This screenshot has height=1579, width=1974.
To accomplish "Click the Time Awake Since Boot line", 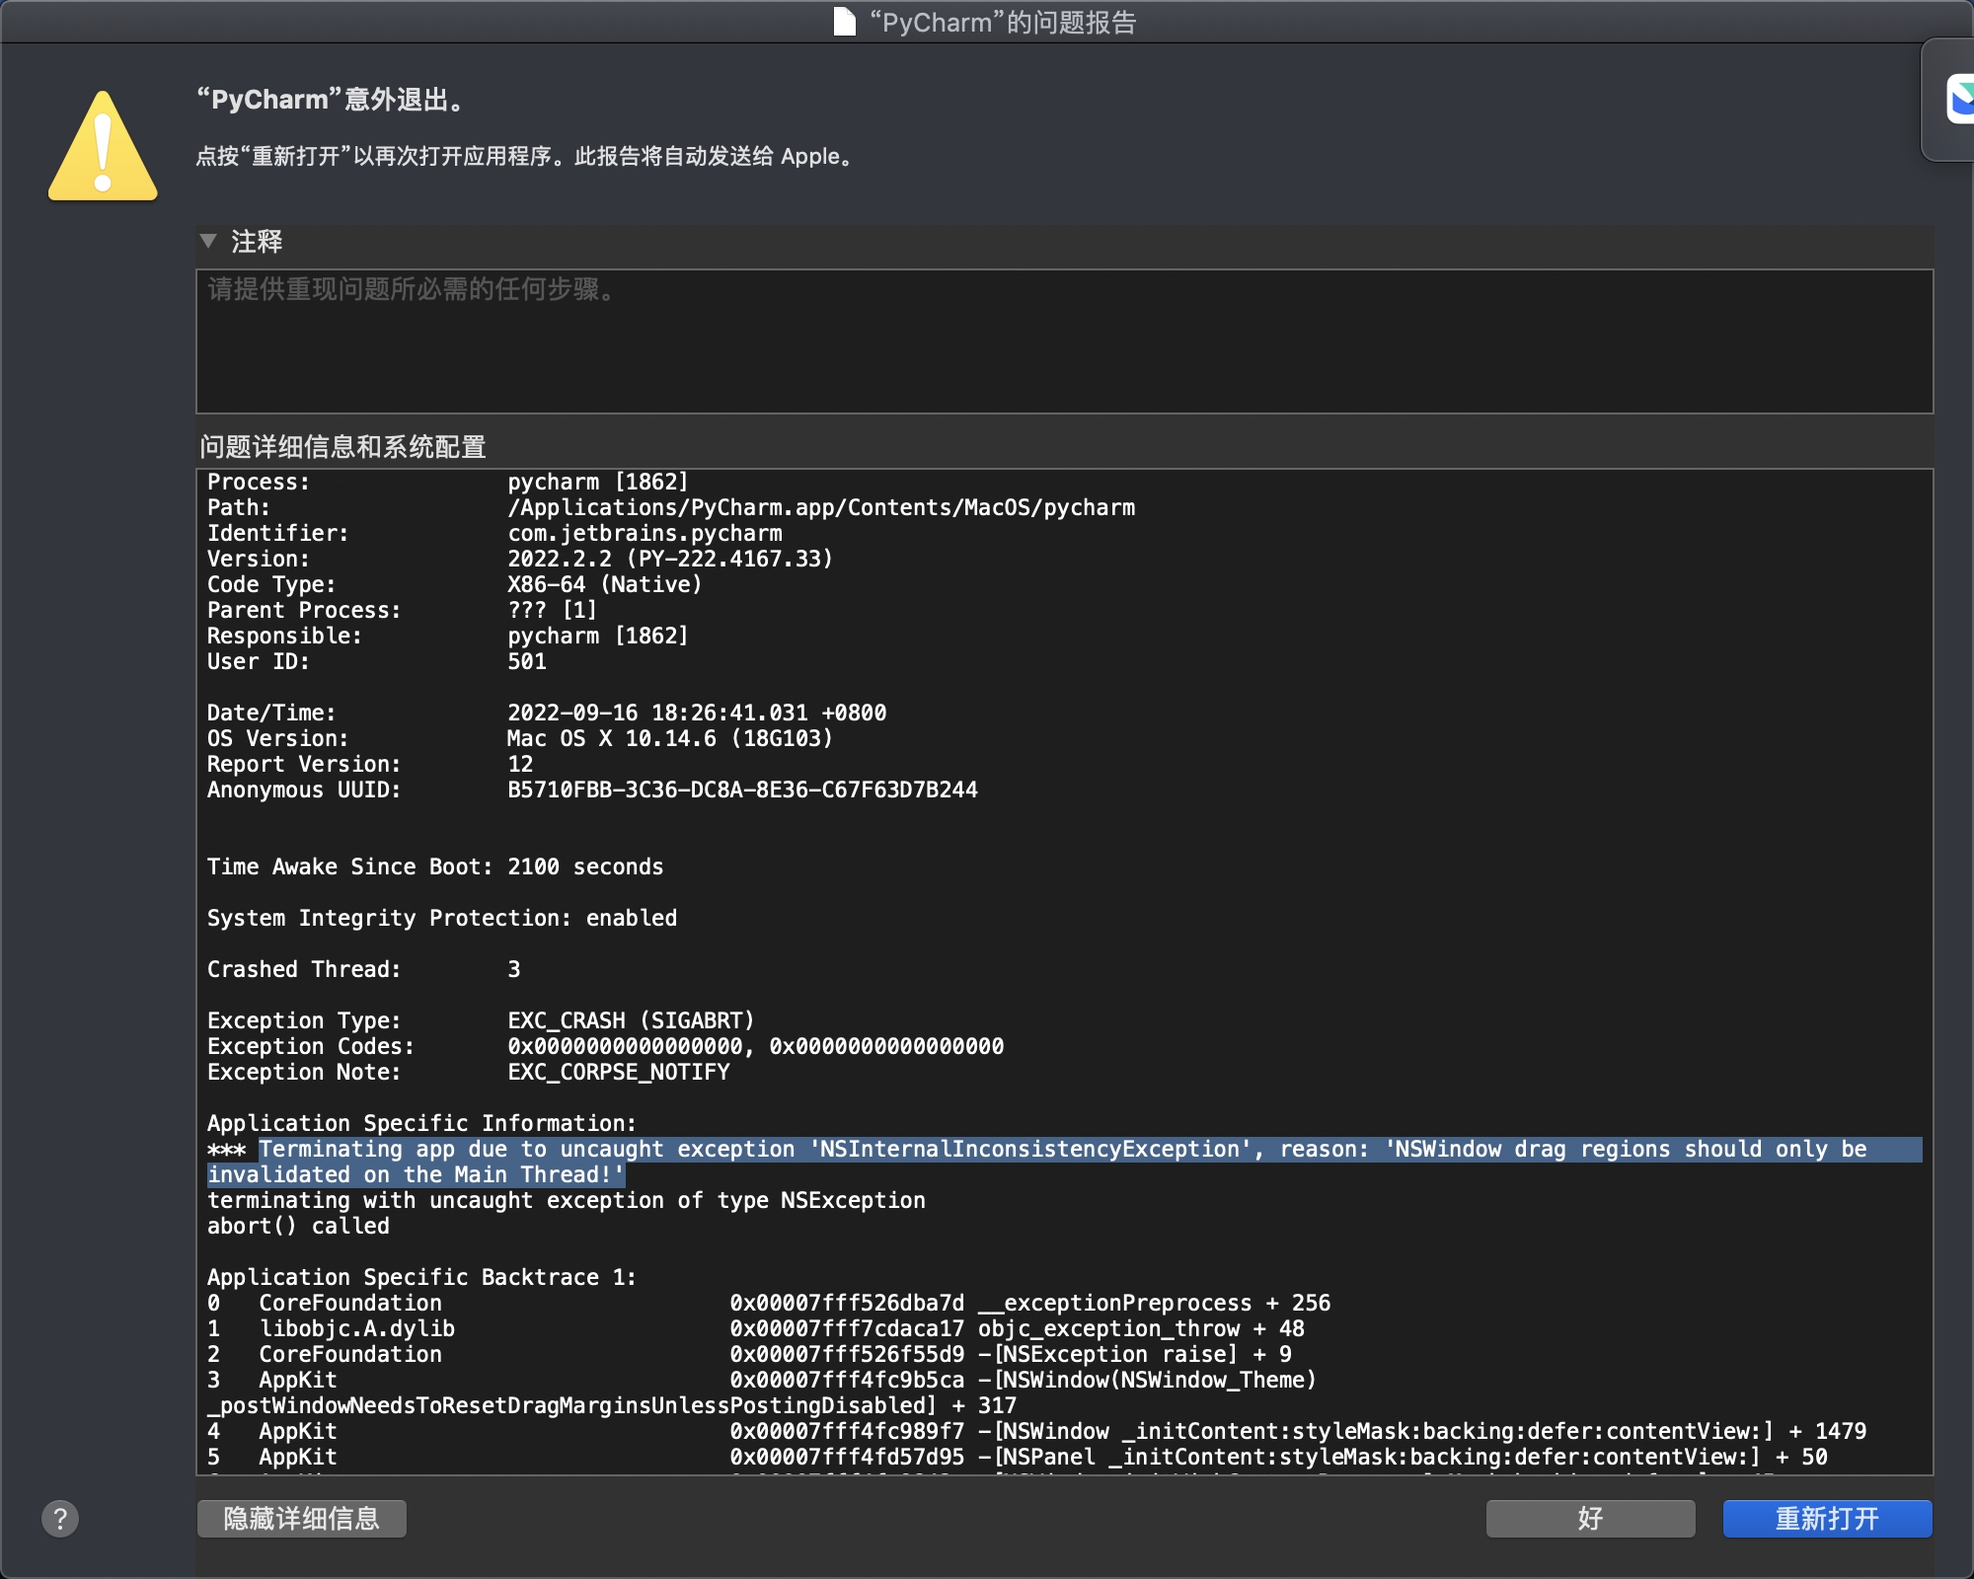I will click(435, 867).
